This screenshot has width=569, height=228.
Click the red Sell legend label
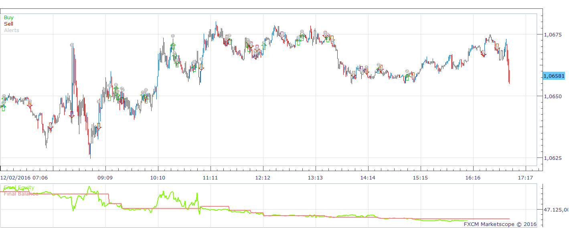8,24
